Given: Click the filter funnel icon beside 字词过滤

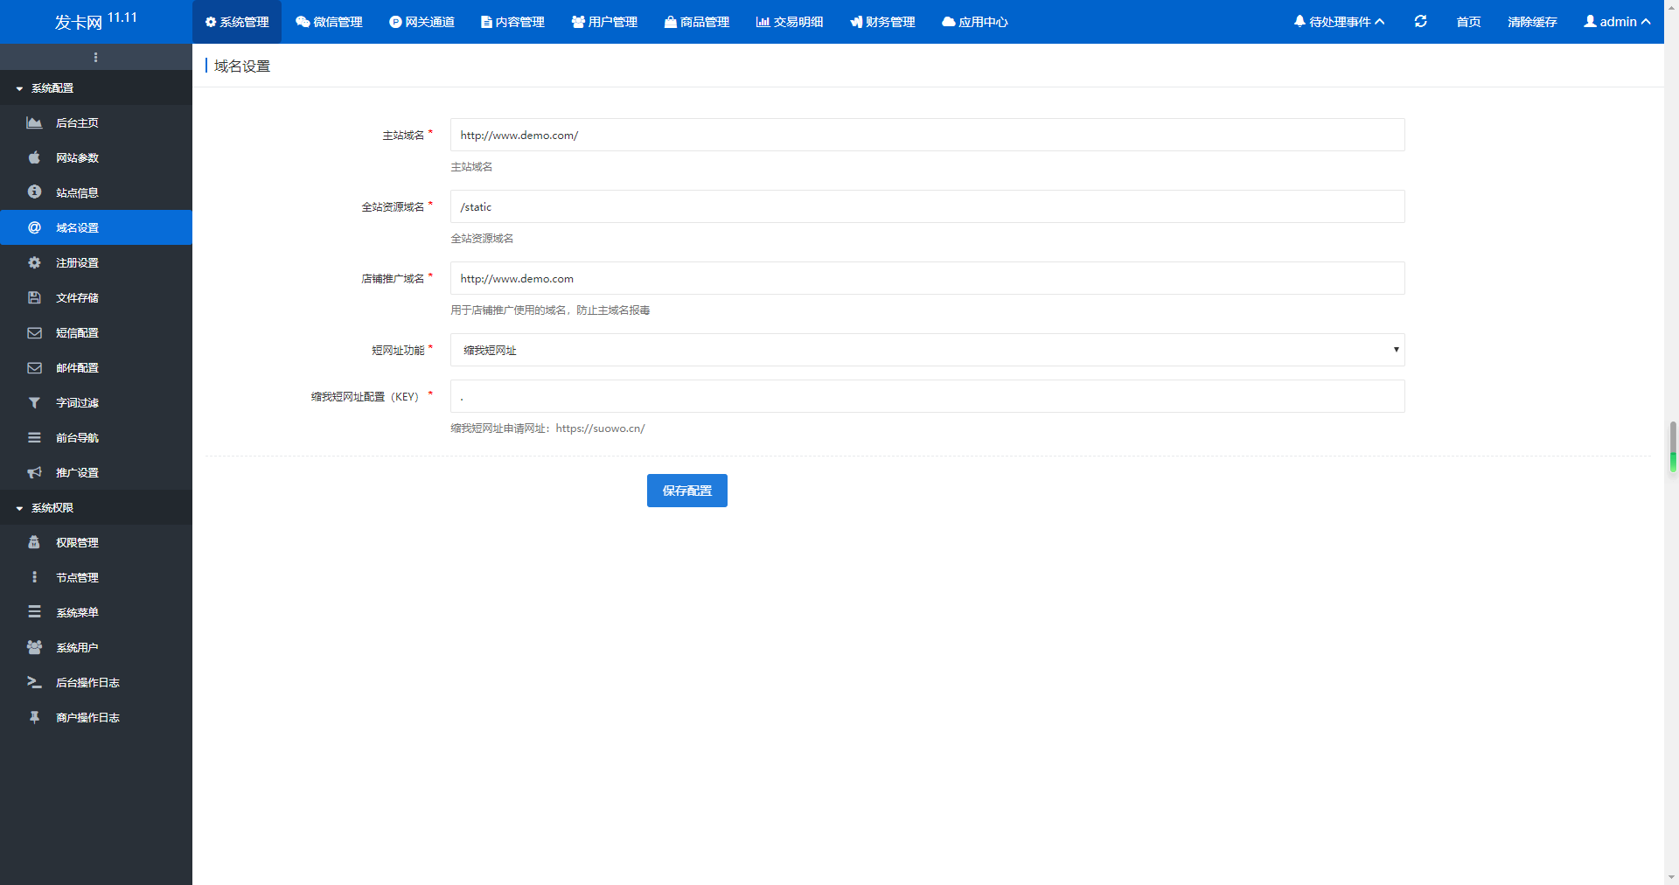Looking at the screenshot, I should click(34, 402).
